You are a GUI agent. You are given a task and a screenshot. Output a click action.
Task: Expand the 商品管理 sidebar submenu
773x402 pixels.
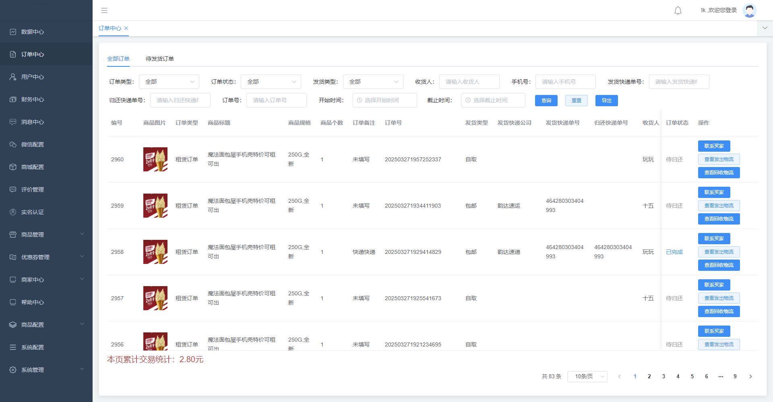[46, 235]
